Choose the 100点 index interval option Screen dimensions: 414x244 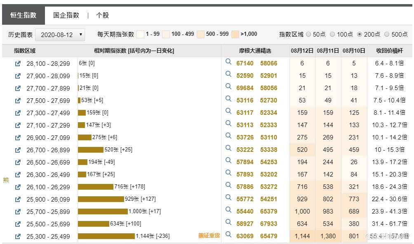coord(332,35)
